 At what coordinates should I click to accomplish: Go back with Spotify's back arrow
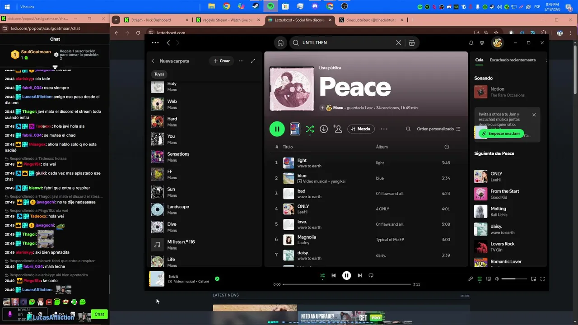click(x=168, y=43)
